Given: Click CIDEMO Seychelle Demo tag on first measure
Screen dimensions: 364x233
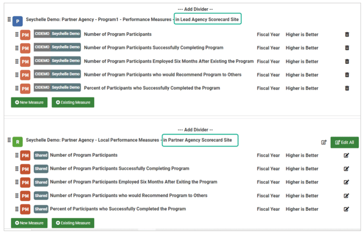Looking at the screenshot, I should (57, 34).
